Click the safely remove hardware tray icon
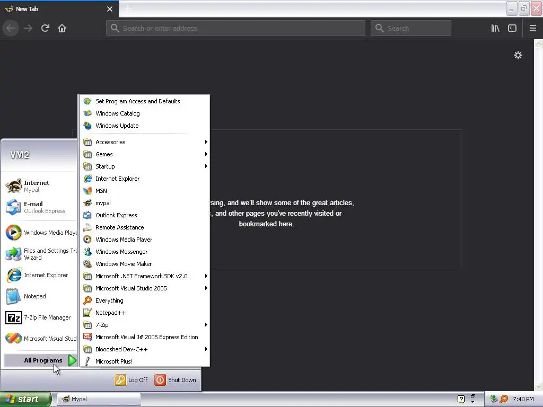Image resolution: width=543 pixels, height=407 pixels. [494, 399]
